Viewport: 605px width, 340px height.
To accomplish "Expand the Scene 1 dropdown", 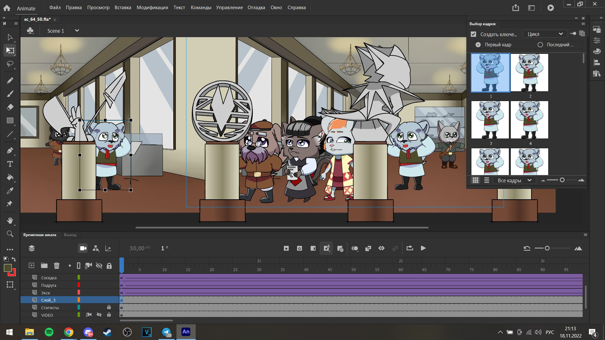I will coord(77,31).
